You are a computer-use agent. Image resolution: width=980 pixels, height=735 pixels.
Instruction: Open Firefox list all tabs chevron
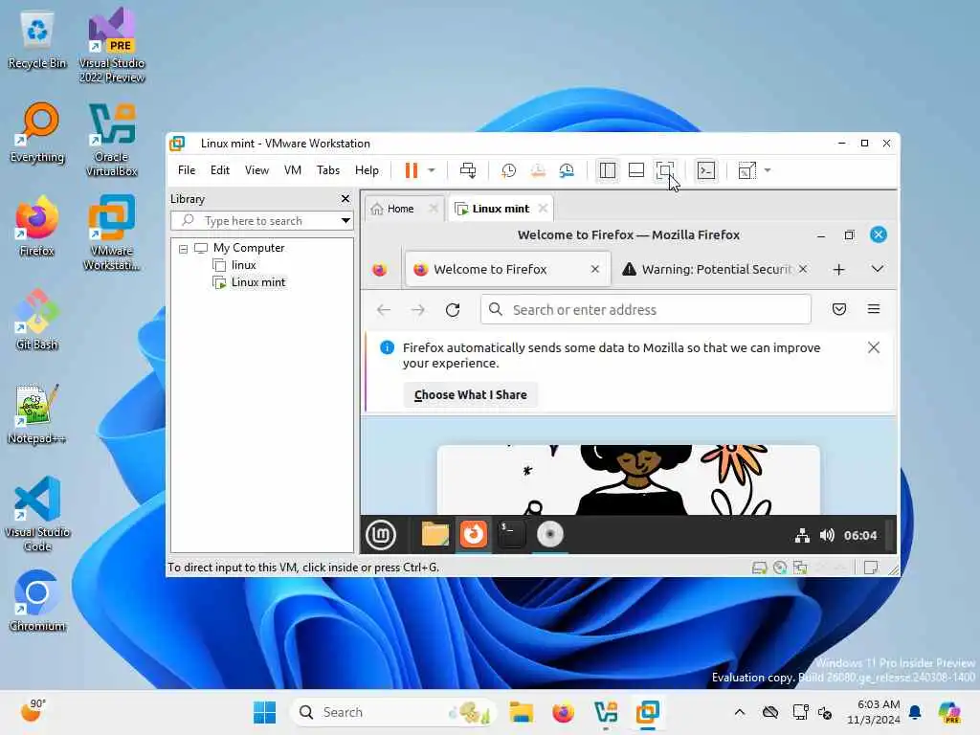click(878, 269)
